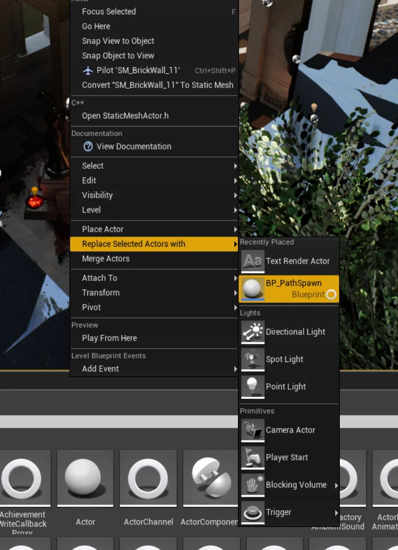Screen dimensions: 398x550
Task: Expand the Place Actor submenu
Action: coord(154,230)
